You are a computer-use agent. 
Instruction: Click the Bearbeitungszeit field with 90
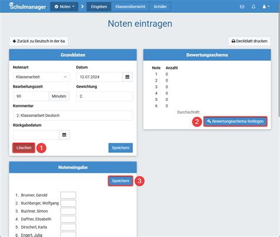(x=31, y=96)
